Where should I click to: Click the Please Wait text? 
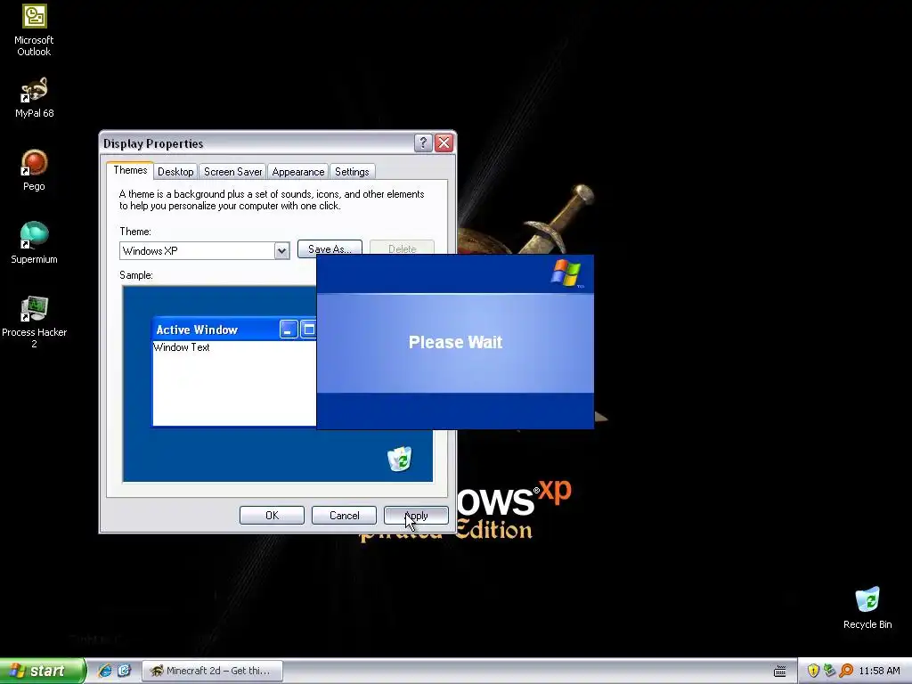point(455,342)
